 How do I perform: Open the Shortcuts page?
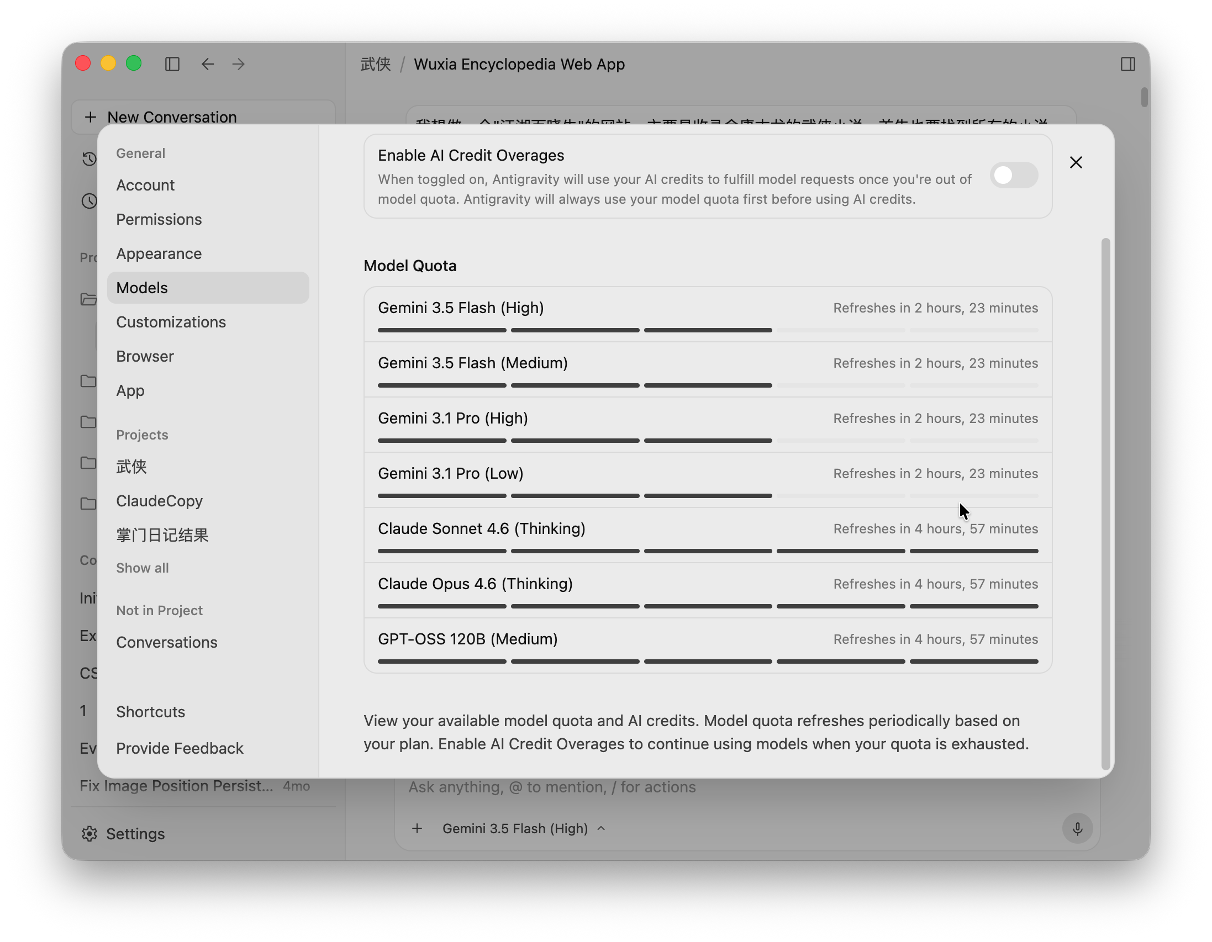pyautogui.click(x=150, y=712)
